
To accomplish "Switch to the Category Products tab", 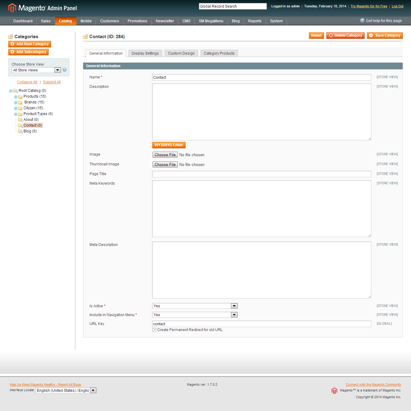I will [219, 53].
